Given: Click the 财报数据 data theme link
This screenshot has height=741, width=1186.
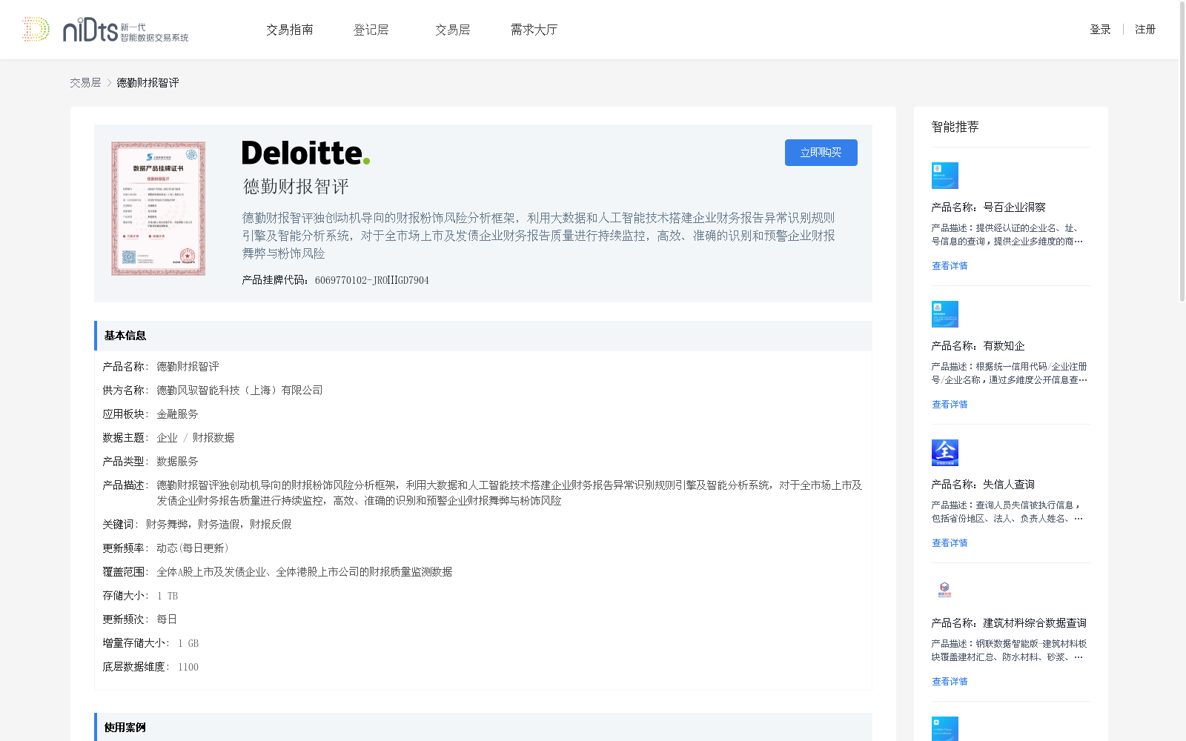Looking at the screenshot, I should [x=213, y=438].
